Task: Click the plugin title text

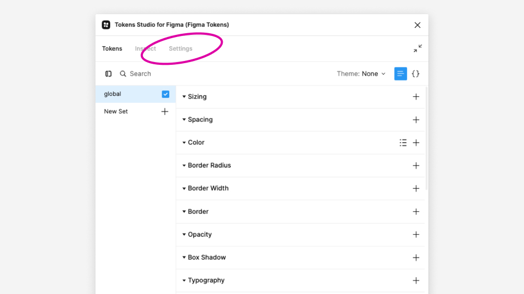Action: tap(172, 24)
